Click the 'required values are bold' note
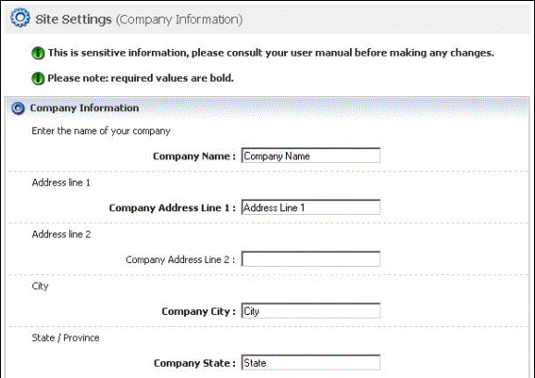 point(141,78)
